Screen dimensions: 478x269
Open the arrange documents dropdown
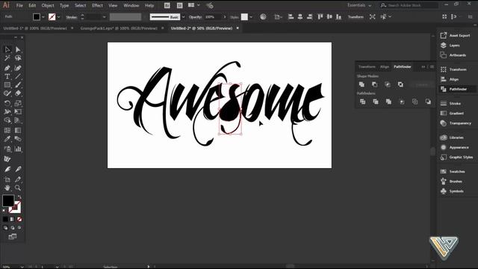[x=194, y=5]
